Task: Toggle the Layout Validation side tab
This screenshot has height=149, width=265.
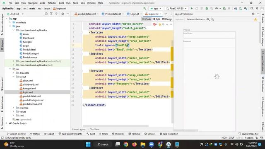Action: tap(263, 61)
